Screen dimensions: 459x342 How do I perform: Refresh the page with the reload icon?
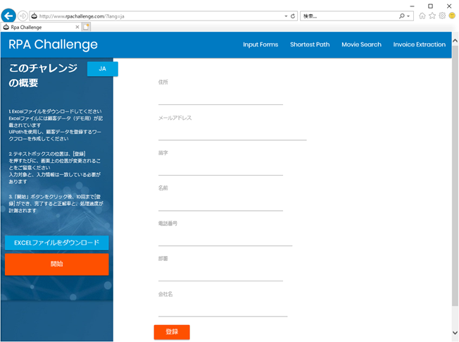(292, 16)
